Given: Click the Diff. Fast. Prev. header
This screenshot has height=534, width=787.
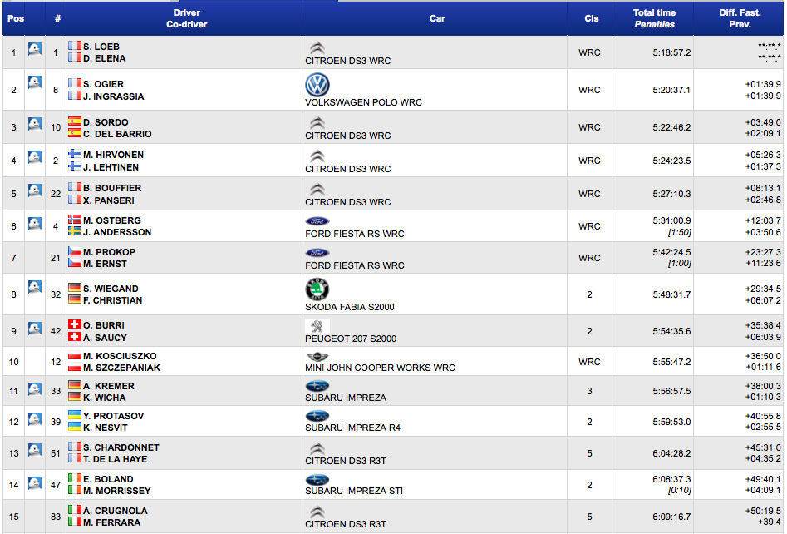Looking at the screenshot, I should tap(740, 18).
